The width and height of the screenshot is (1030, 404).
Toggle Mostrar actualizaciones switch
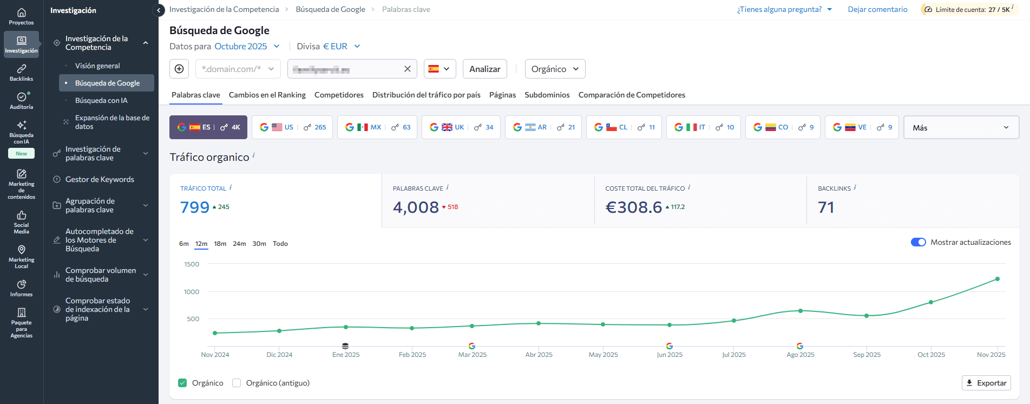[918, 242]
